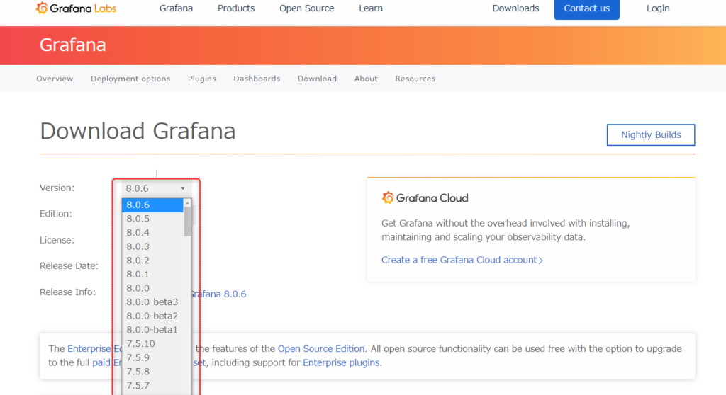The width and height of the screenshot is (726, 395).
Task: Open the Plugins tab
Action: [202, 79]
